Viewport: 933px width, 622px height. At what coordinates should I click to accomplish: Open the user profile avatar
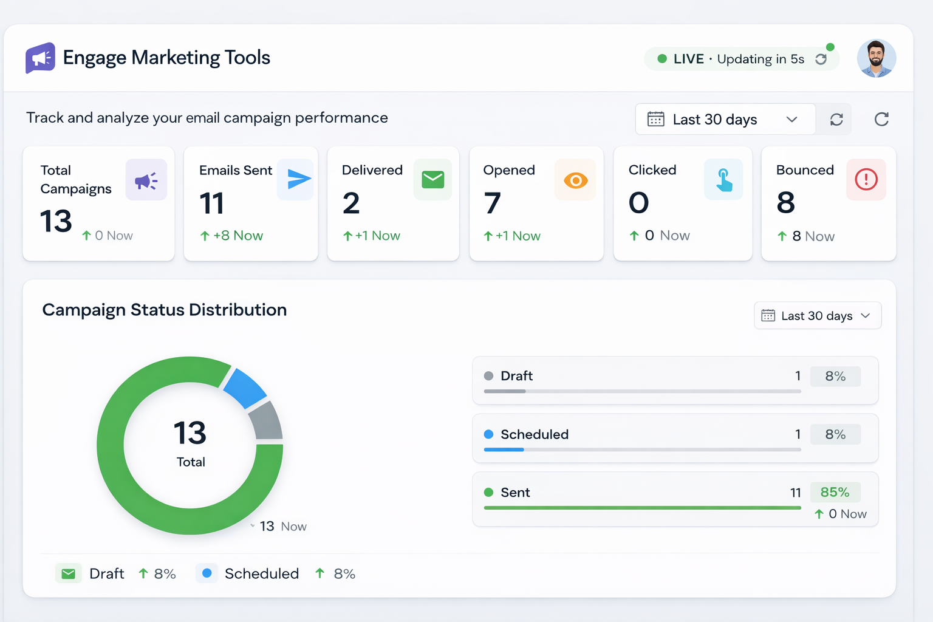[x=877, y=58]
